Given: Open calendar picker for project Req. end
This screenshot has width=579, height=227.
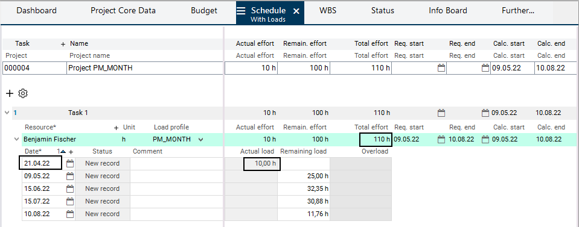Looking at the screenshot, I should coord(485,68).
